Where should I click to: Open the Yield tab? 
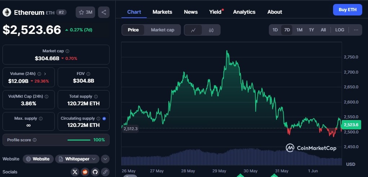(215, 12)
